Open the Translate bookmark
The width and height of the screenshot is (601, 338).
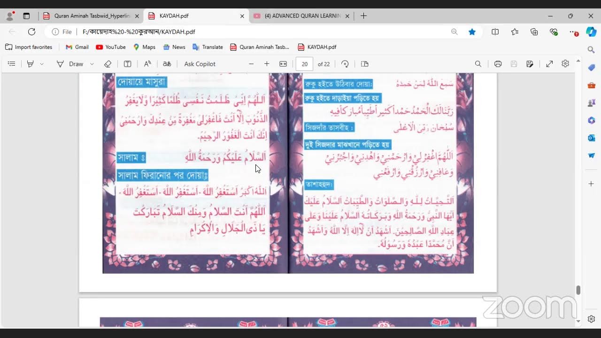(208, 47)
